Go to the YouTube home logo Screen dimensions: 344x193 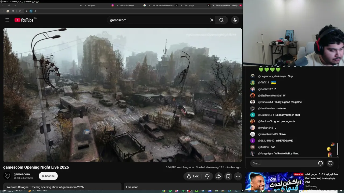[x=24, y=20]
